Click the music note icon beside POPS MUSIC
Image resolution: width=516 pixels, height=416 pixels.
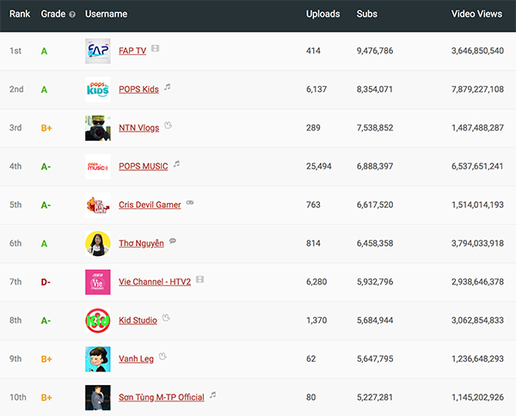[176, 163]
